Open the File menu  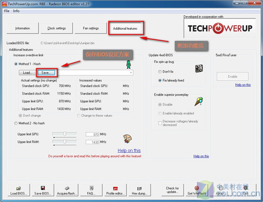pos(7,11)
